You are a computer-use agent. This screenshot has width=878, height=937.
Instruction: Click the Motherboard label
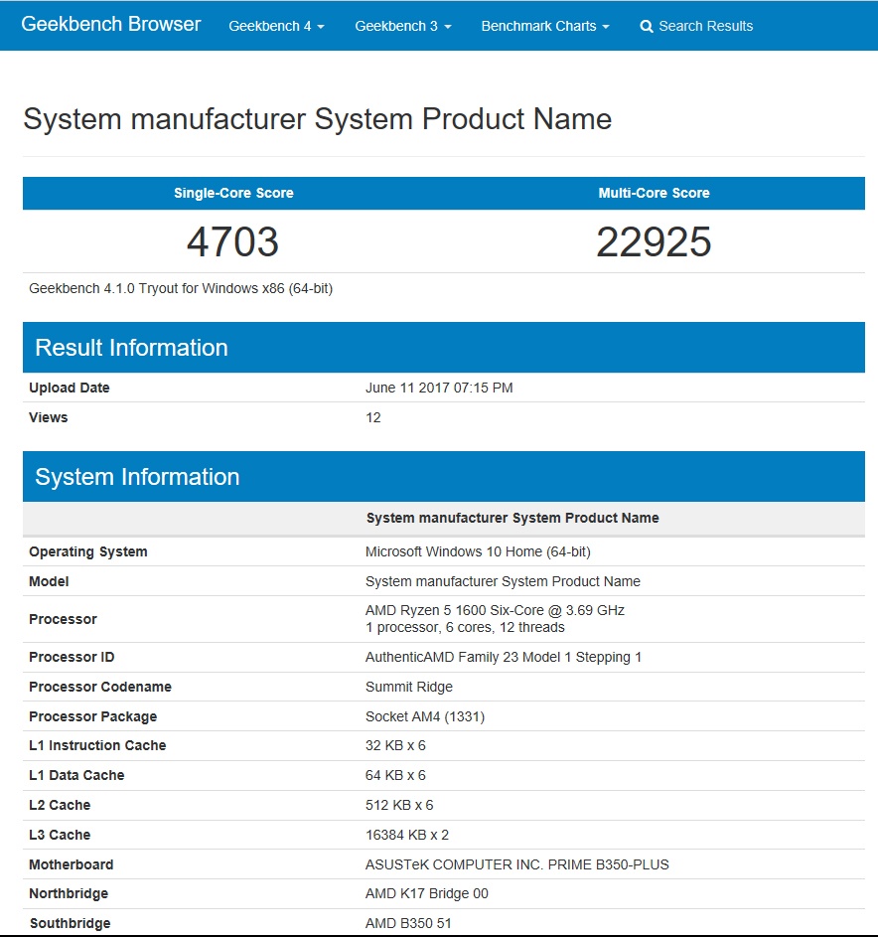(x=72, y=864)
